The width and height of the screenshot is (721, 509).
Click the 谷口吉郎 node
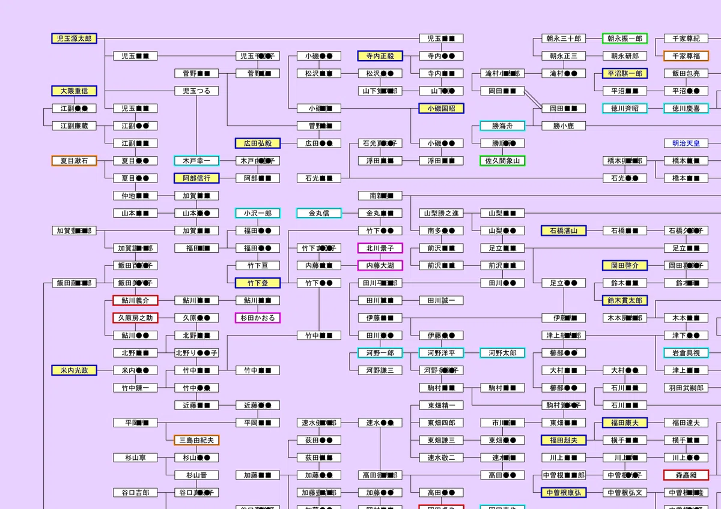(135, 492)
